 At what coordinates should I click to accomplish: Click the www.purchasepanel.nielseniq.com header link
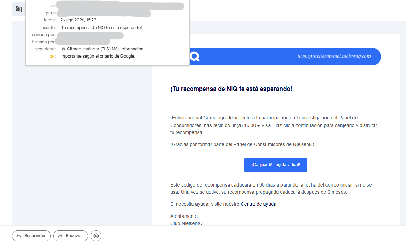pos(334,56)
